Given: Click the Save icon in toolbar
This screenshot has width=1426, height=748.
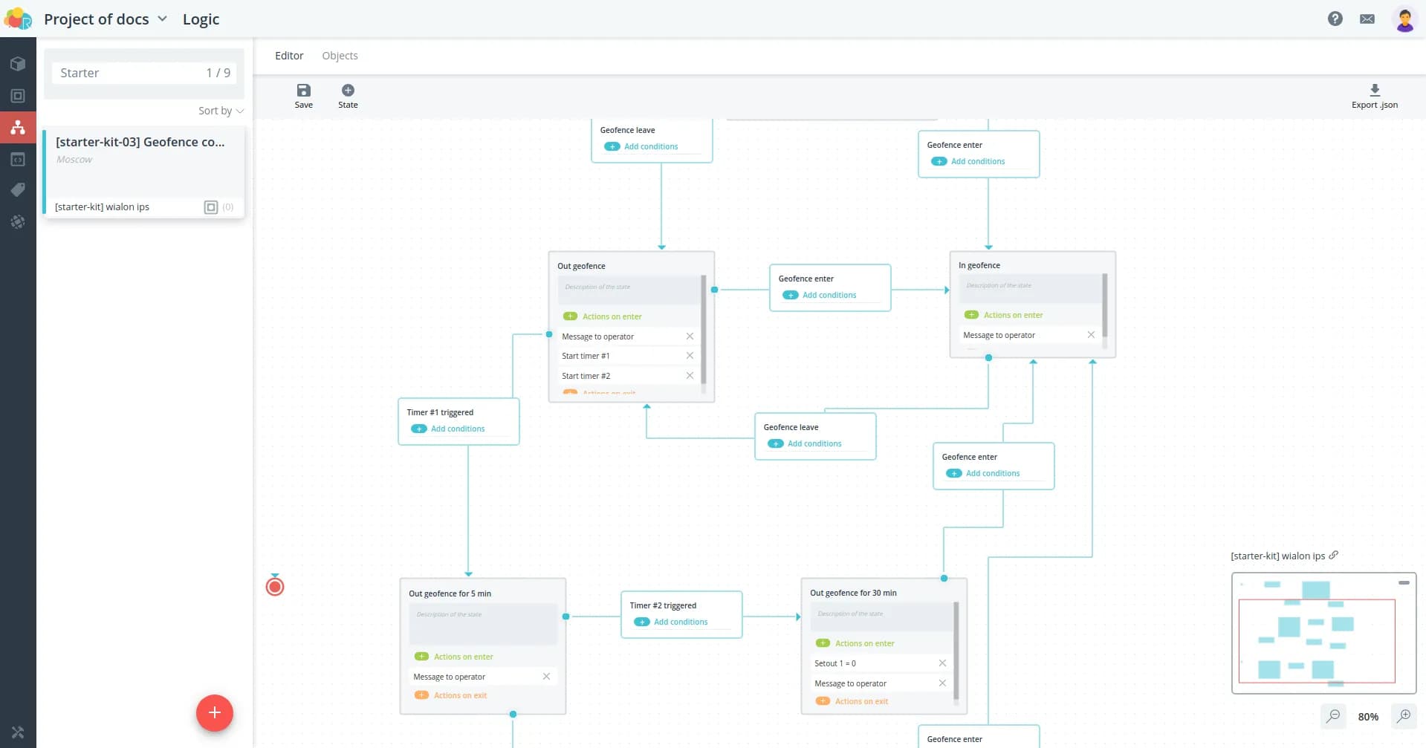Looking at the screenshot, I should [303, 91].
